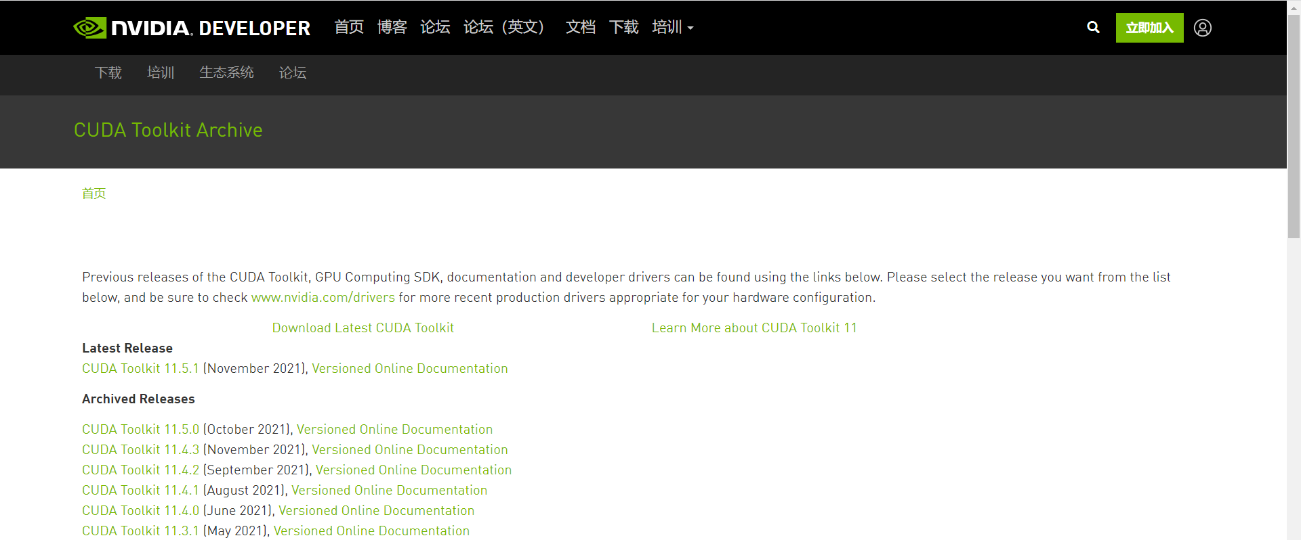Image resolution: width=1301 pixels, height=540 pixels.
Task: Click the green 立即加入 join button
Action: pyautogui.click(x=1149, y=28)
